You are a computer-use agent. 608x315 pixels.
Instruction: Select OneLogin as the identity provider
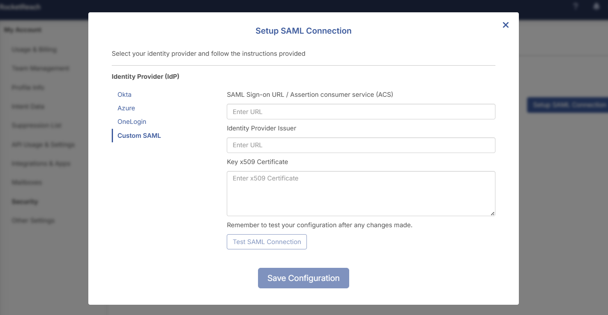(x=131, y=121)
